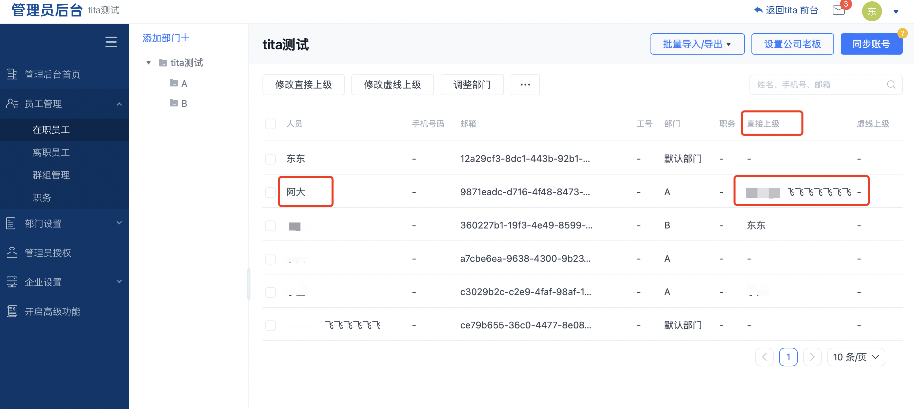Click employee name 阿大
Image resolution: width=914 pixels, height=409 pixels.
click(x=295, y=192)
